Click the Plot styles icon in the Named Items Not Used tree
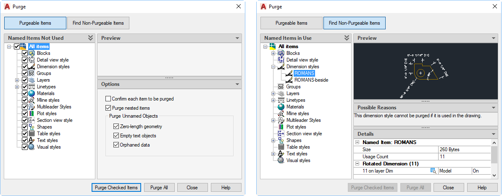This screenshot has width=502, height=196. [32, 113]
